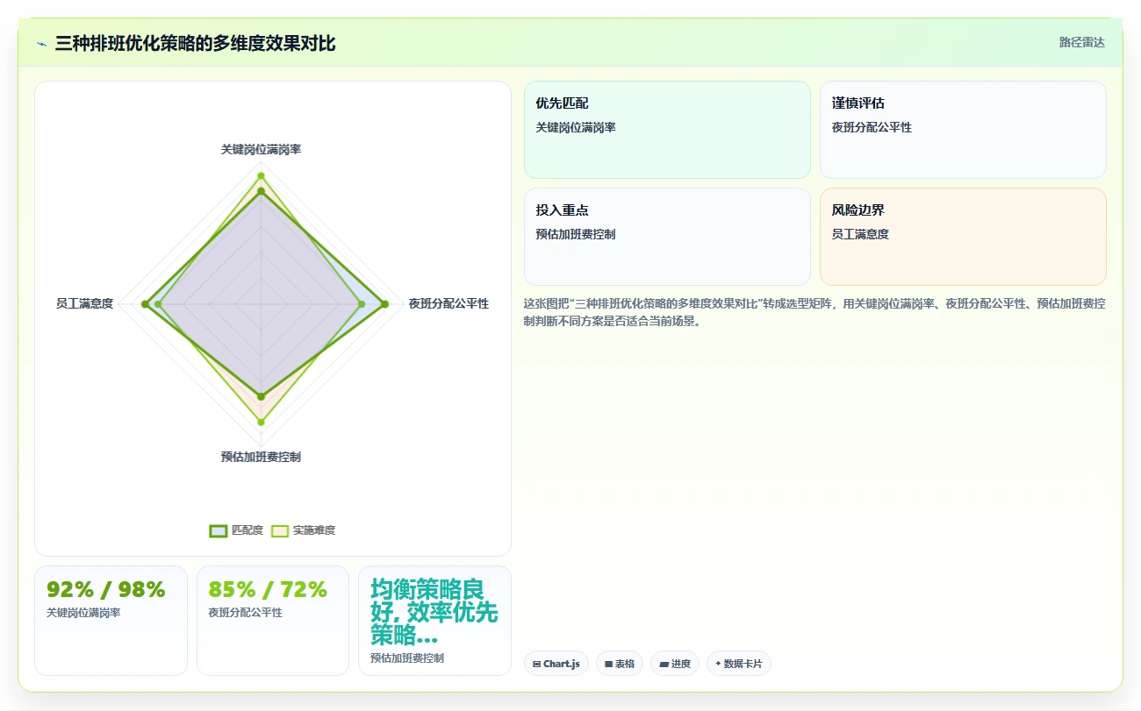The height and width of the screenshot is (711, 1141).
Task: Click the 夜班分配公平性 label under 85% / 72%
Action: point(245,613)
